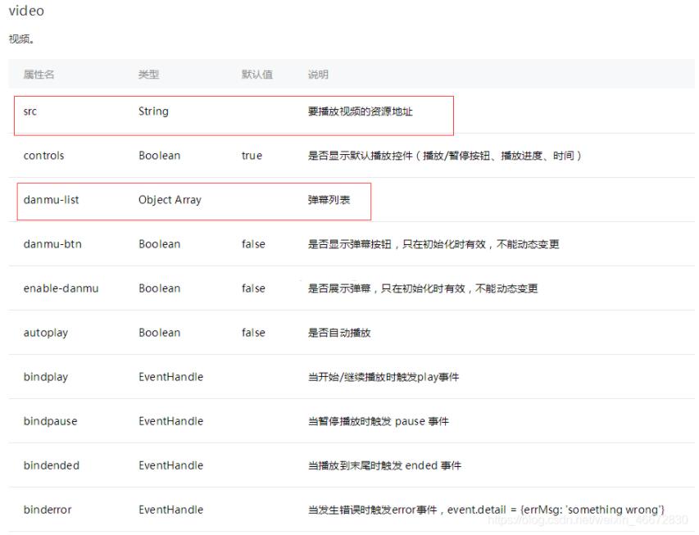
Task: Select the Object Array type cell
Action: [x=170, y=200]
